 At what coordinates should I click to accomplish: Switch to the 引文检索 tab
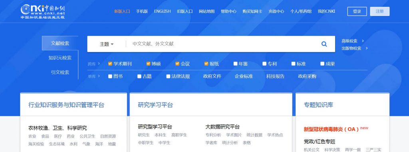click(60, 72)
